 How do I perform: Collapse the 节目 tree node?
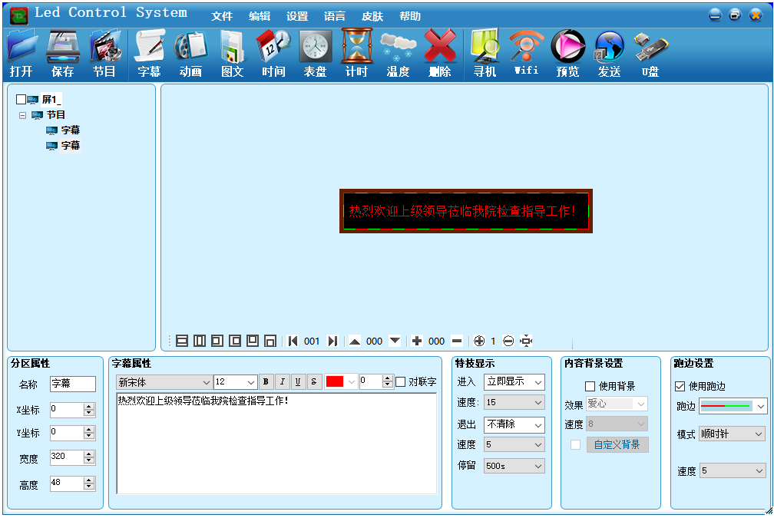22,115
